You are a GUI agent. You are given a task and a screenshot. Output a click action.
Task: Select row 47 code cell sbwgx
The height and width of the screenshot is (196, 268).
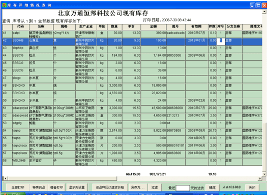click(20, 79)
